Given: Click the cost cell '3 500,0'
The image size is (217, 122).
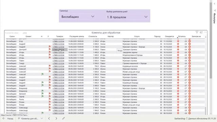Looking at the screenshot, I should (x=96, y=63).
